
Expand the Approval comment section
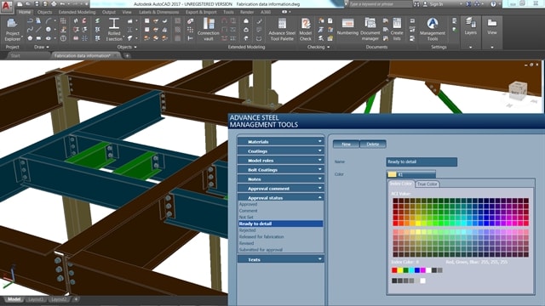(280, 189)
